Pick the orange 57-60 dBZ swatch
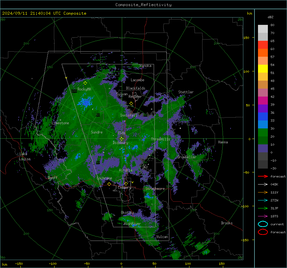This screenshot has width=287, height=268. pyautogui.click(x=263, y=53)
